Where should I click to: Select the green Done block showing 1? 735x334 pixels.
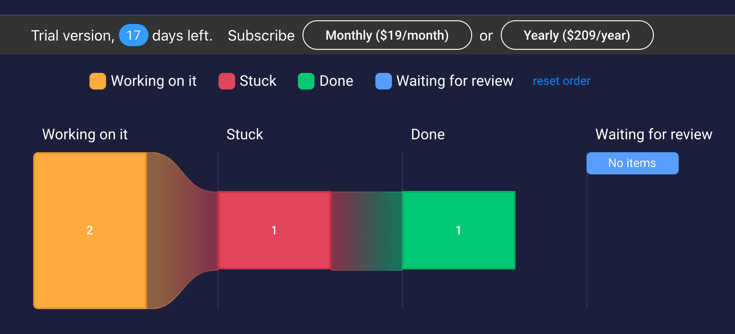(x=458, y=230)
